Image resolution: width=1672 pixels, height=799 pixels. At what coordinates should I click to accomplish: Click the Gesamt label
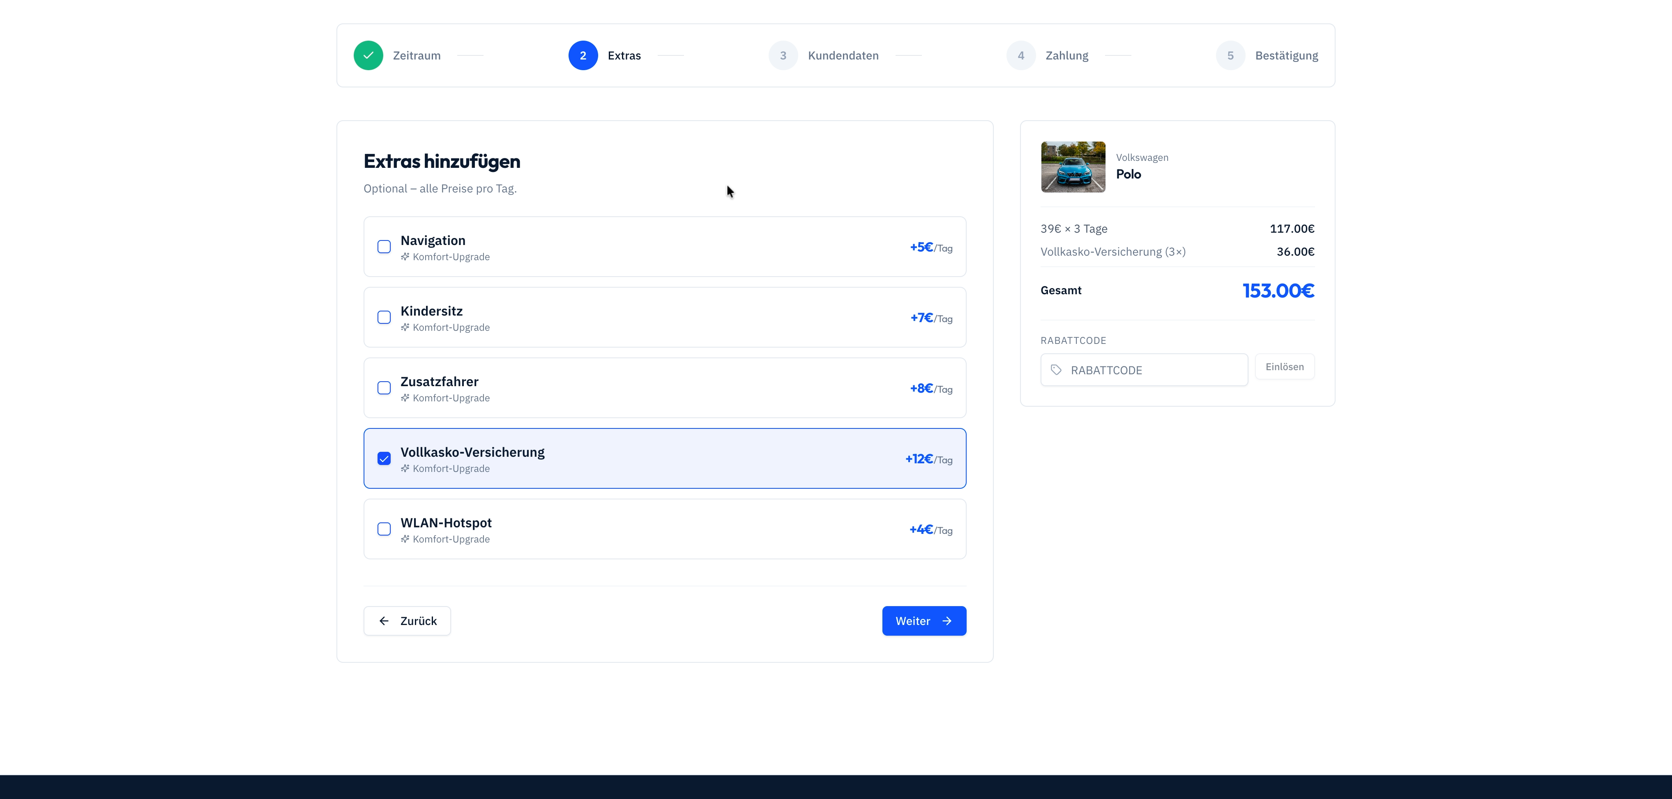[1061, 291]
